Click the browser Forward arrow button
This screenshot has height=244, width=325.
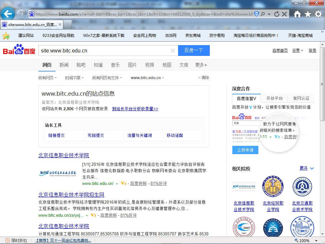click(21, 14)
